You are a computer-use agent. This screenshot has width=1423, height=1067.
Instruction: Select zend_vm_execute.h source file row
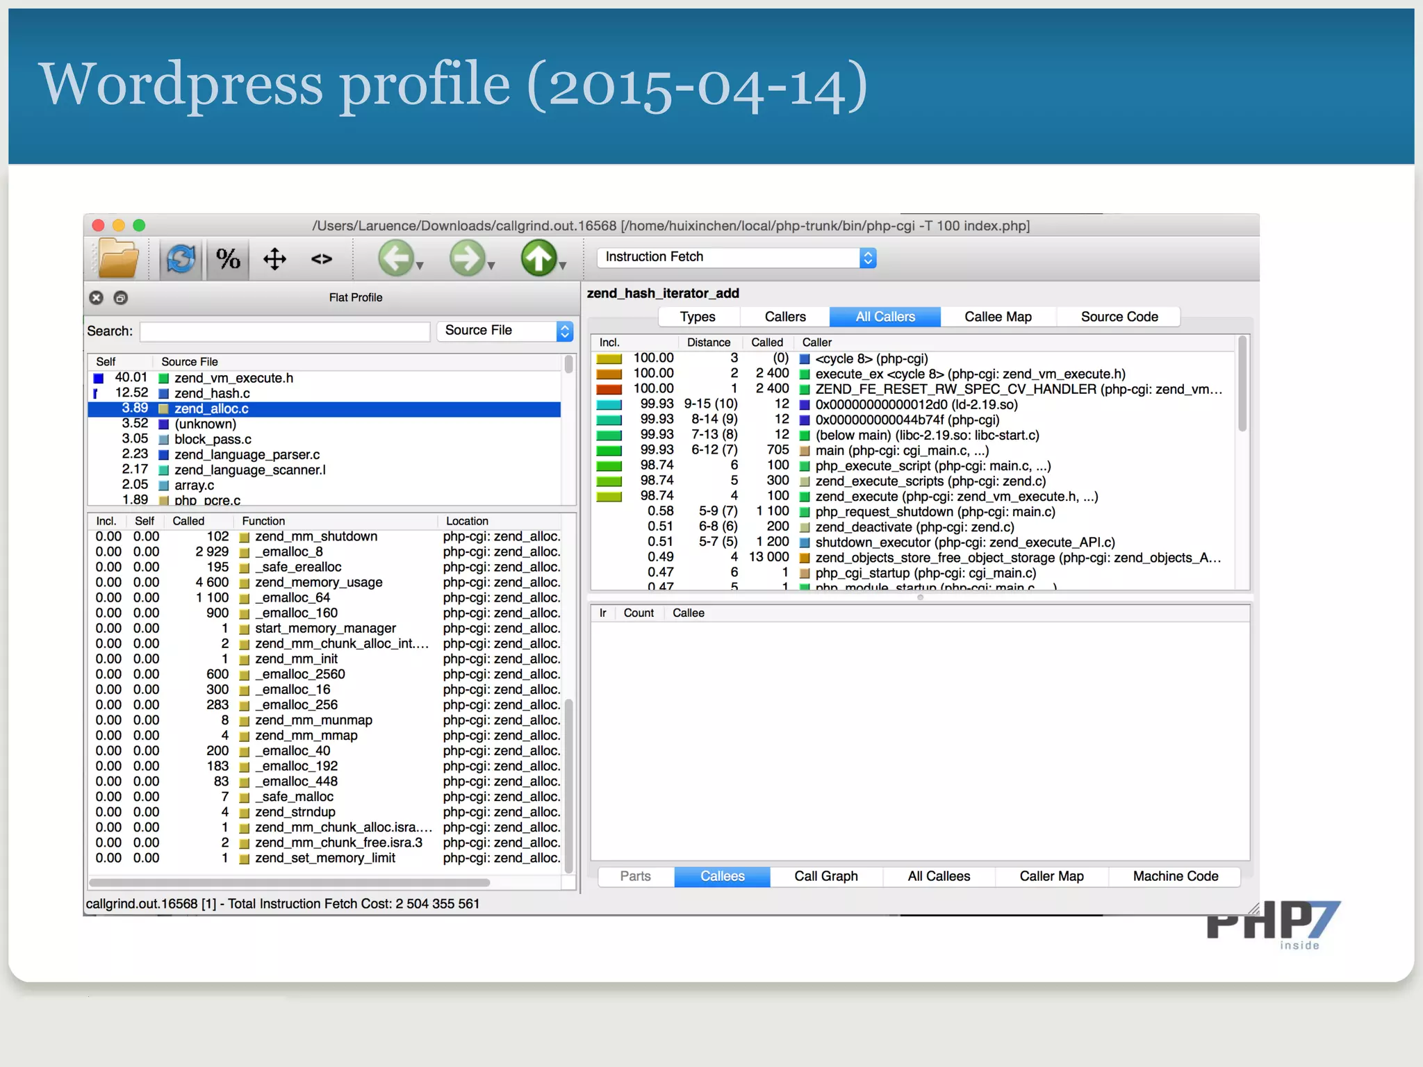(x=324, y=378)
